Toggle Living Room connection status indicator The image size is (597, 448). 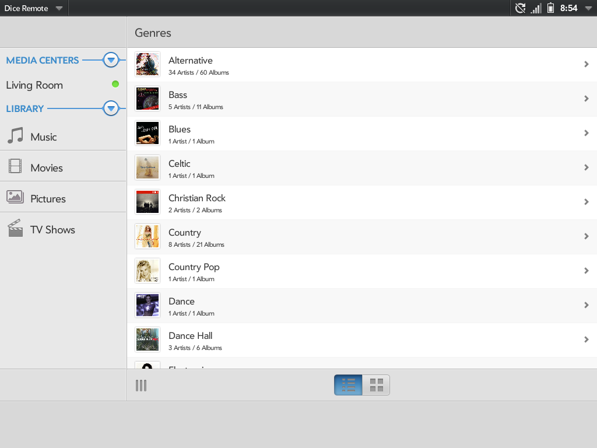point(115,84)
